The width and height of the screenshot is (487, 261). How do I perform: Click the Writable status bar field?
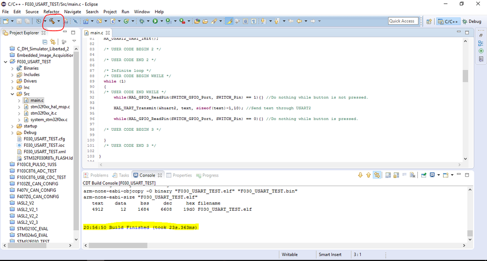(x=290, y=255)
